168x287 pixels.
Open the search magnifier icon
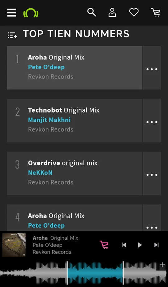[x=91, y=12]
